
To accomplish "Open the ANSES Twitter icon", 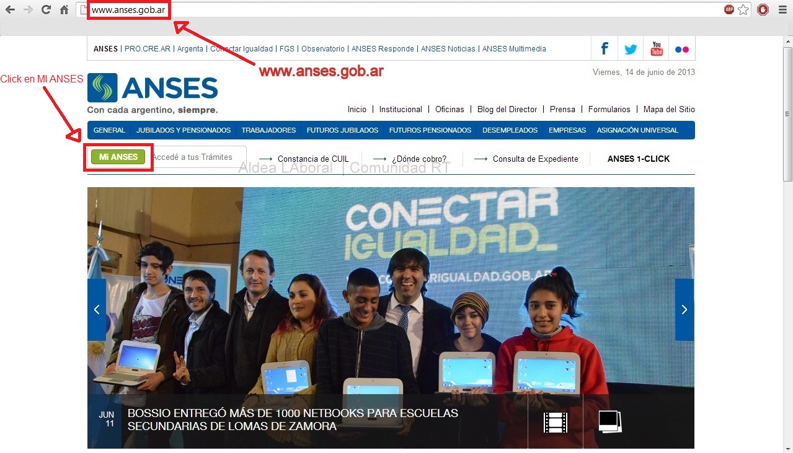I will (x=631, y=50).
